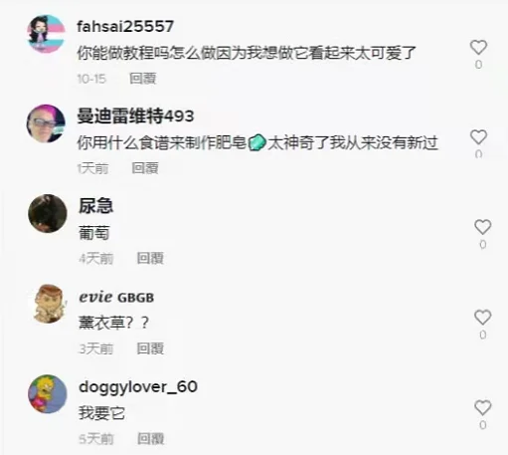Like fahsai25557's comment with heart icon

click(478, 47)
